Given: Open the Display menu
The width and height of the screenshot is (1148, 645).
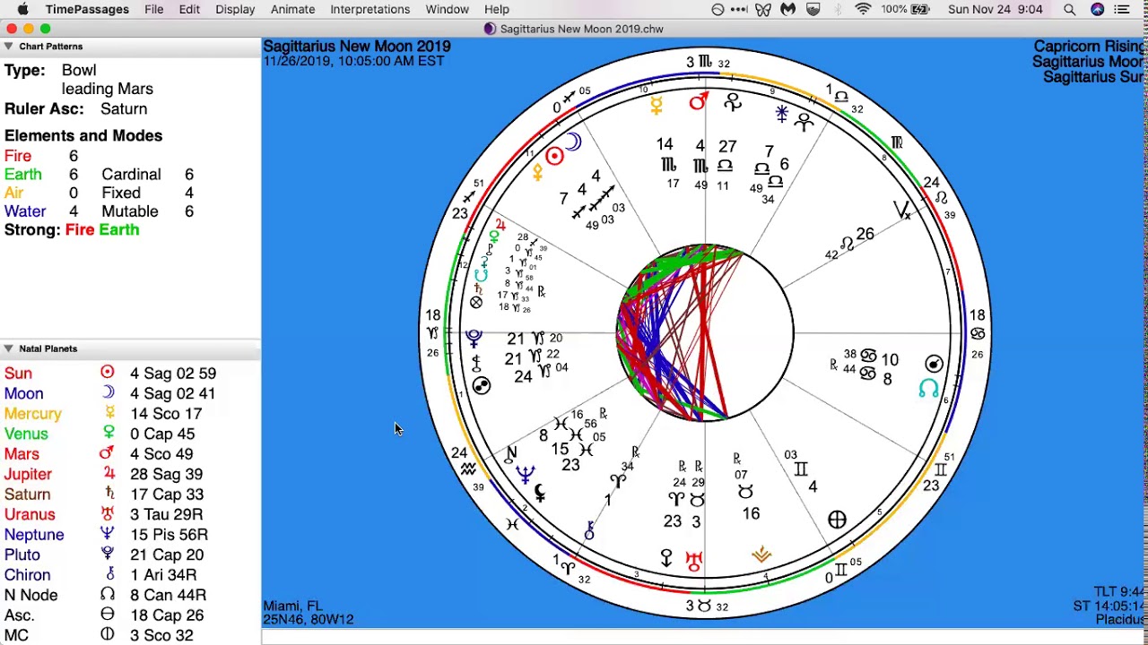Looking at the screenshot, I should coord(235,9).
